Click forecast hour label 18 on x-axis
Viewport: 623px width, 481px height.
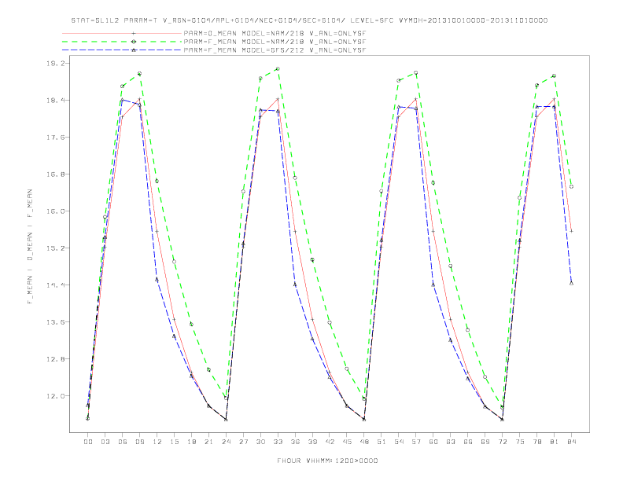(191, 442)
